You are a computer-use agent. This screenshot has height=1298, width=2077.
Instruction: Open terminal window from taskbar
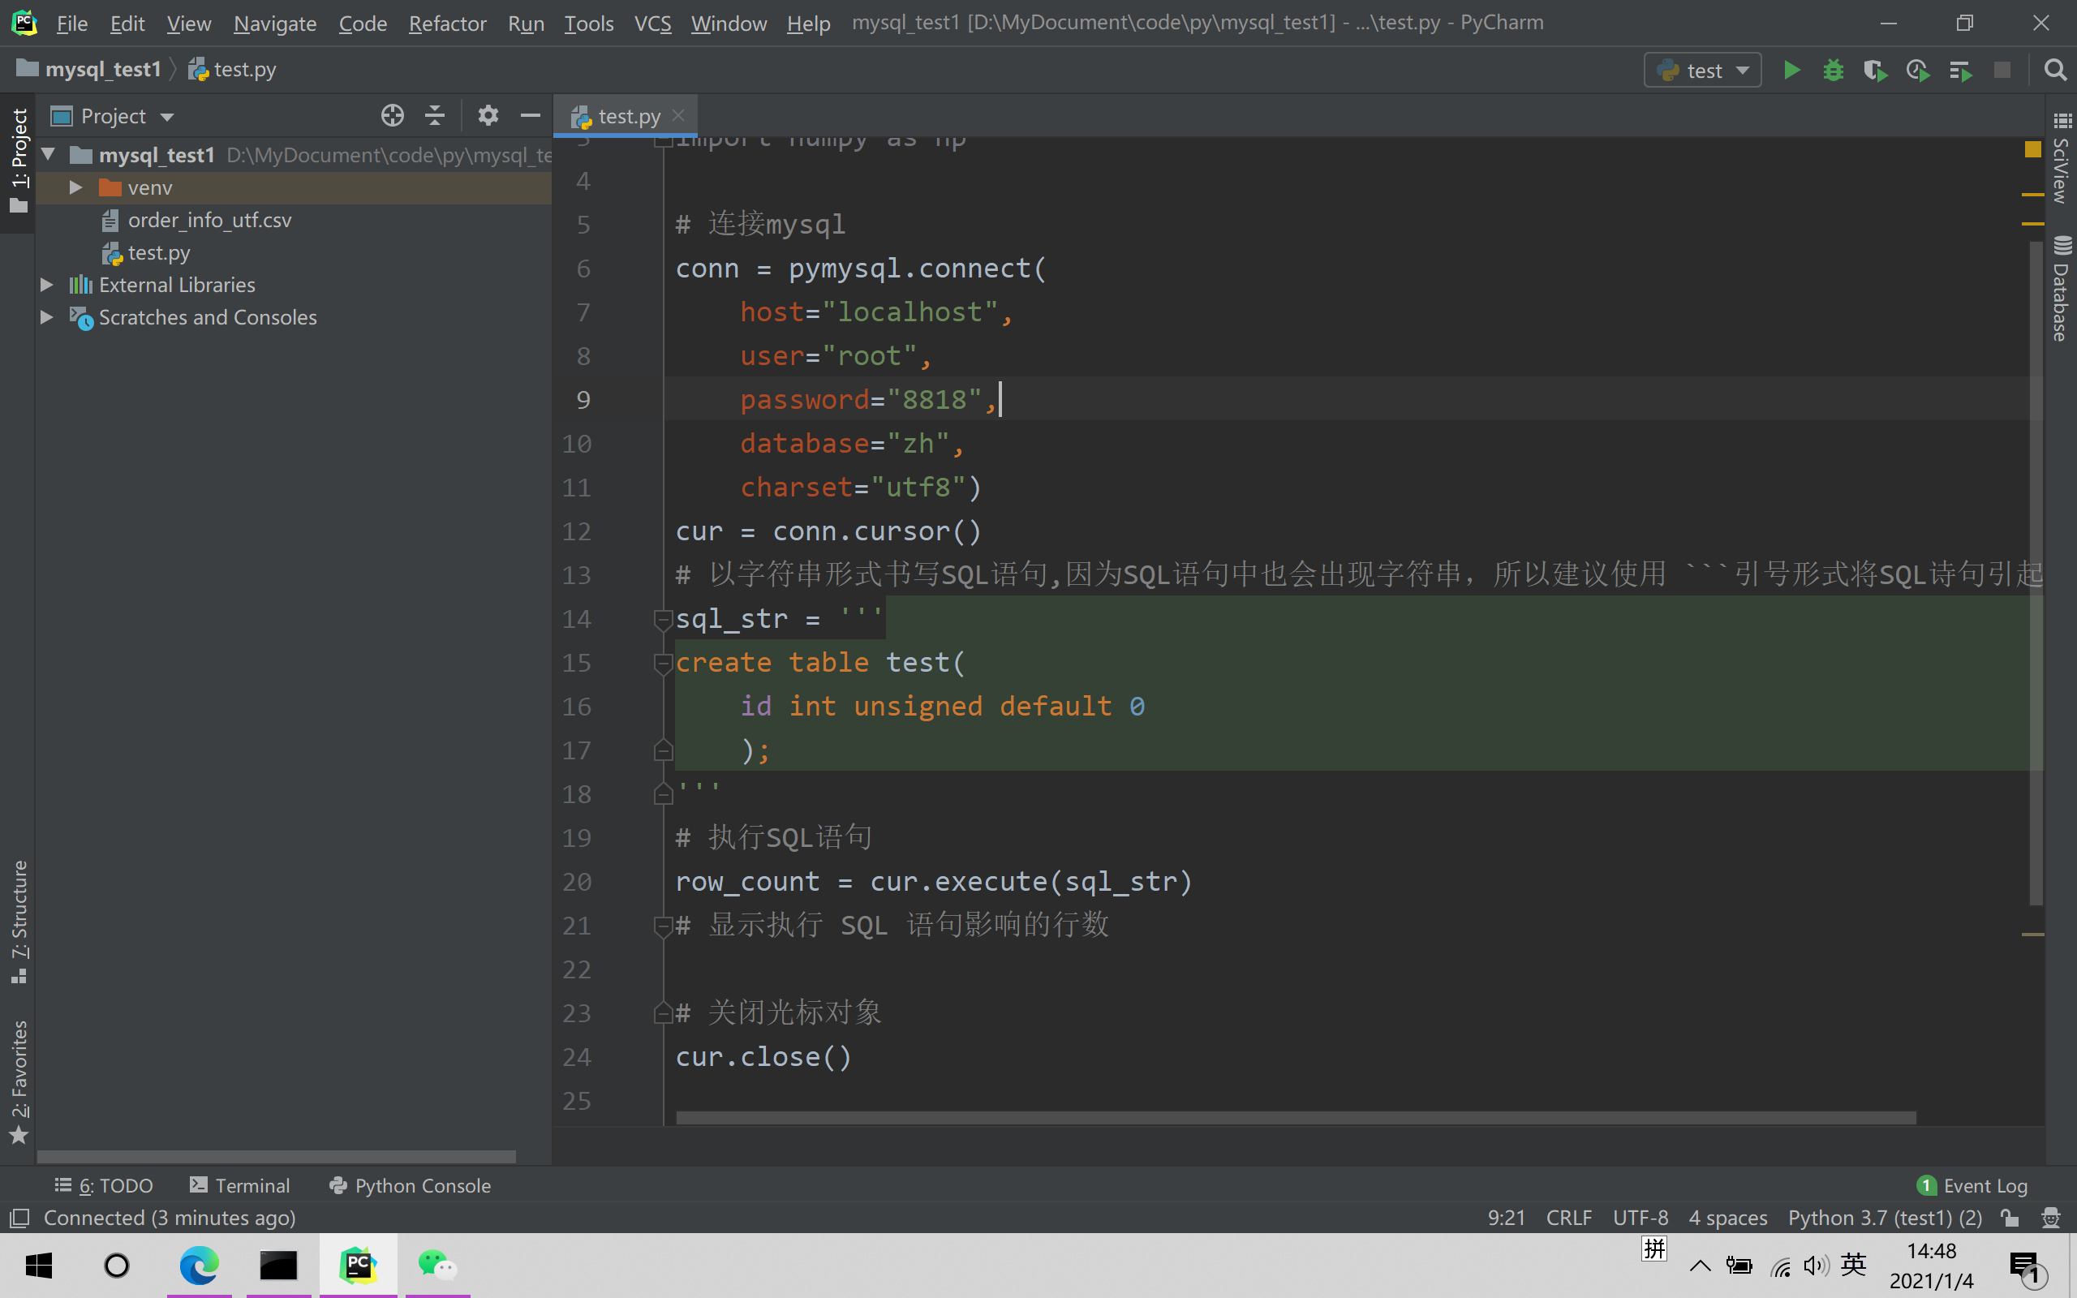pos(279,1266)
